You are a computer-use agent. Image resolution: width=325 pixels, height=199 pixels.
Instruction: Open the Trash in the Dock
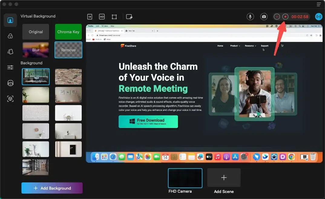pos(313,157)
